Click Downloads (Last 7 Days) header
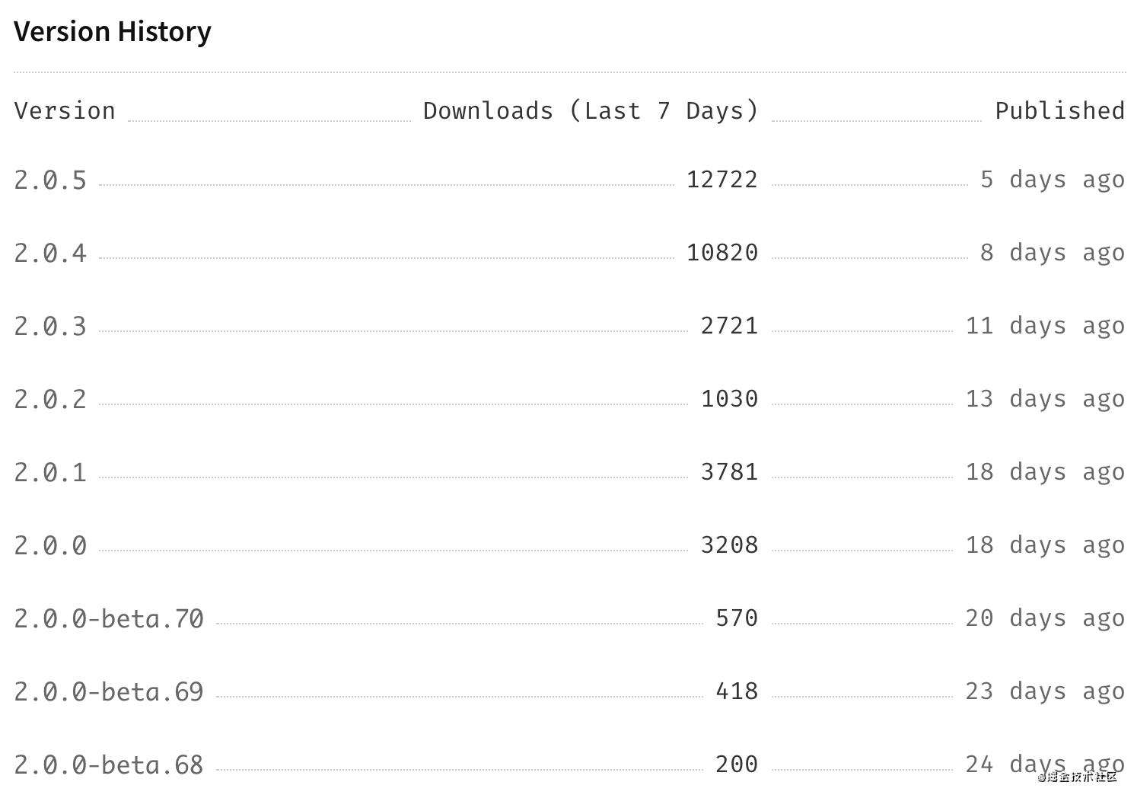1134x798 pixels. point(591,111)
